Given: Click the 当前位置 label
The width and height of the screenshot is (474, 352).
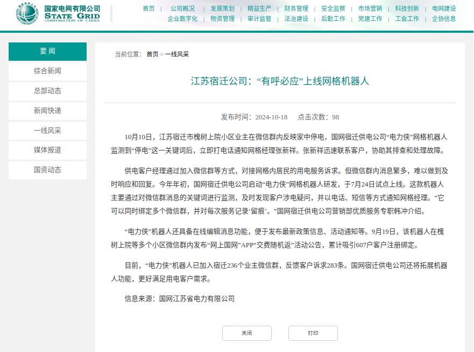Looking at the screenshot, I should pyautogui.click(x=128, y=54).
